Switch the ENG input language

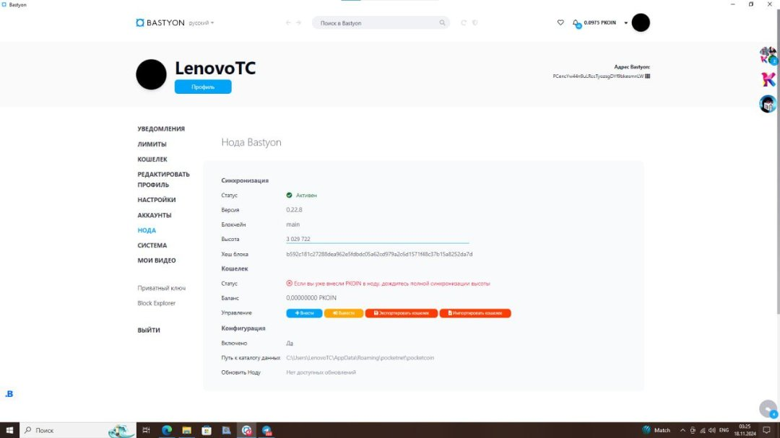tap(724, 430)
